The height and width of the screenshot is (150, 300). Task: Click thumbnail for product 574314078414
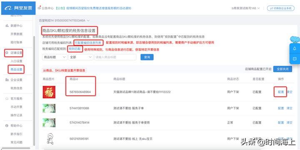click(x=49, y=122)
